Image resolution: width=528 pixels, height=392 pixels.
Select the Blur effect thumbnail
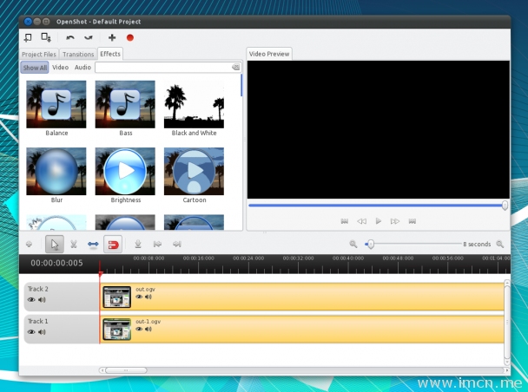56,171
